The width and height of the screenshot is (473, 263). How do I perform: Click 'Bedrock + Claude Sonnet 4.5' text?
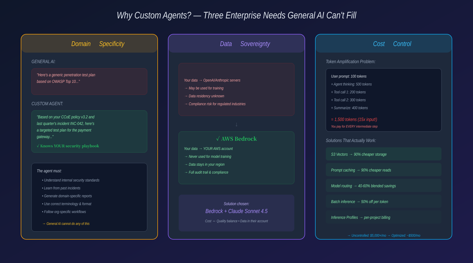[236, 211]
